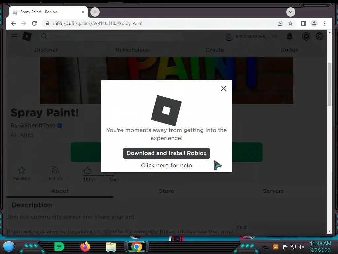Viewport: 338px width, 254px height.
Task: Open the Click here for help link
Action: coord(166,165)
